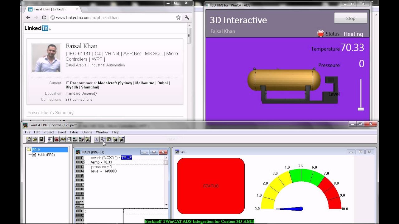The image size is (399, 224).
Task: Click the Logout toolbar icon
Action: pos(81,139)
